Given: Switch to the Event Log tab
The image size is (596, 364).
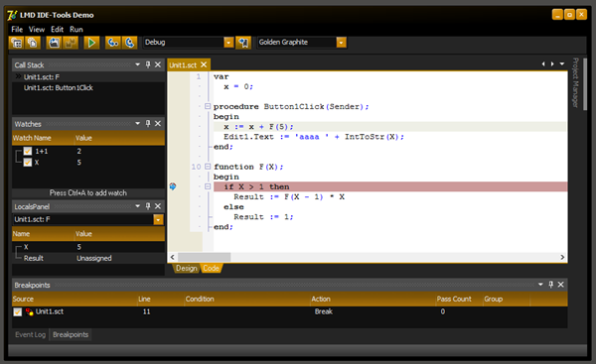Looking at the screenshot, I should click(x=30, y=335).
